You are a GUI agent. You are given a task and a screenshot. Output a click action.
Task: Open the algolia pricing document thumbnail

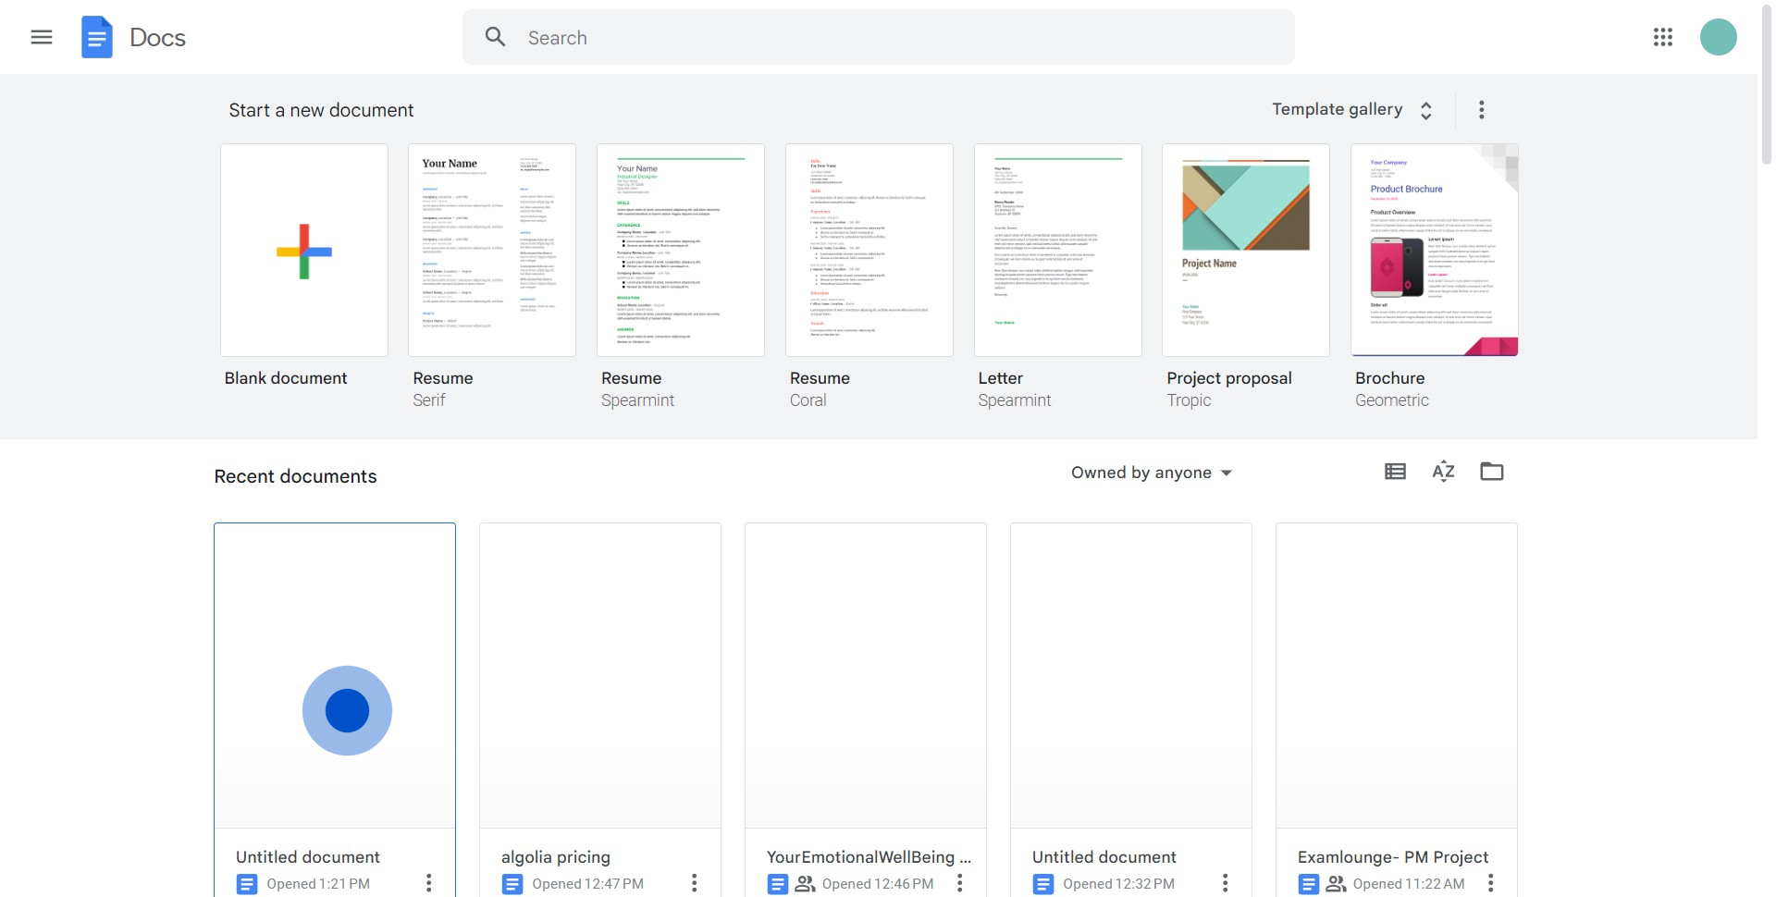point(600,676)
